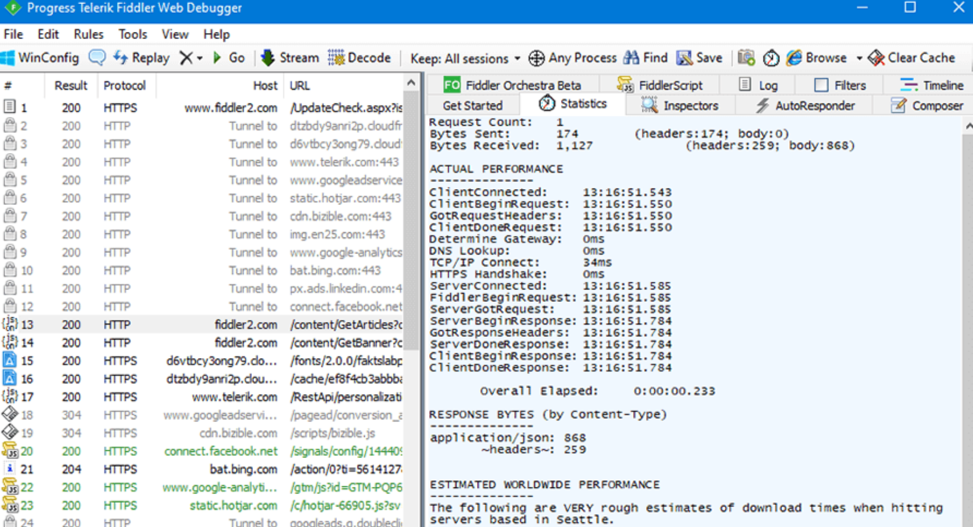Screen dimensions: 973x527
Task: Select session 14 /content/GetBanner row
Action: click(202, 342)
